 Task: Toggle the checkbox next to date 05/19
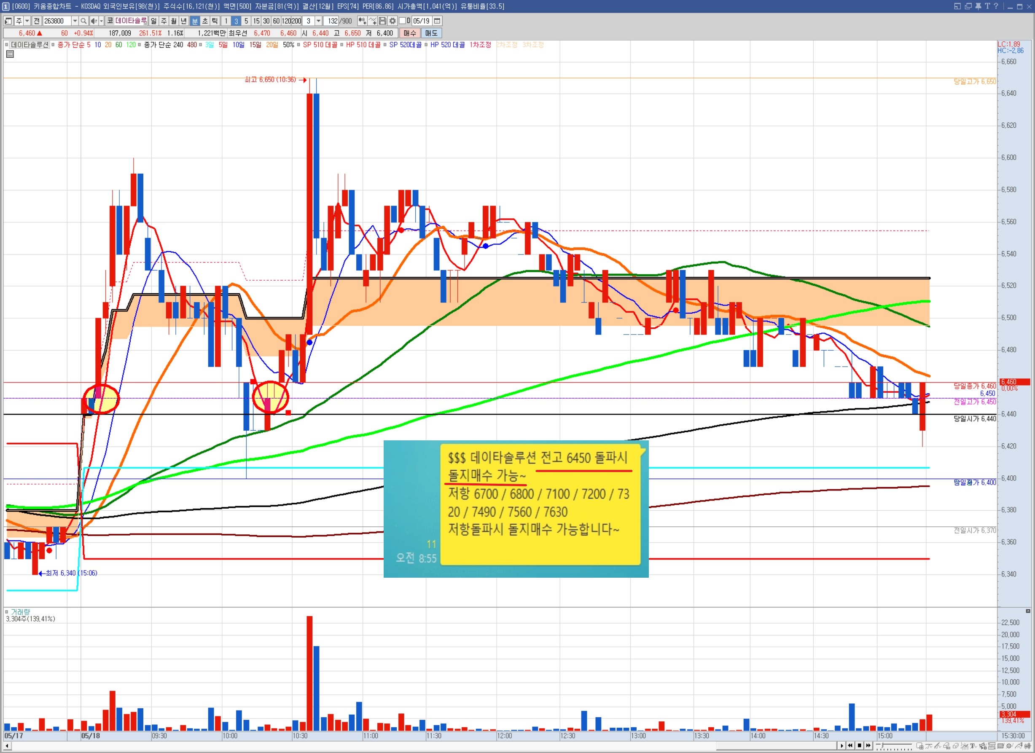coord(402,21)
